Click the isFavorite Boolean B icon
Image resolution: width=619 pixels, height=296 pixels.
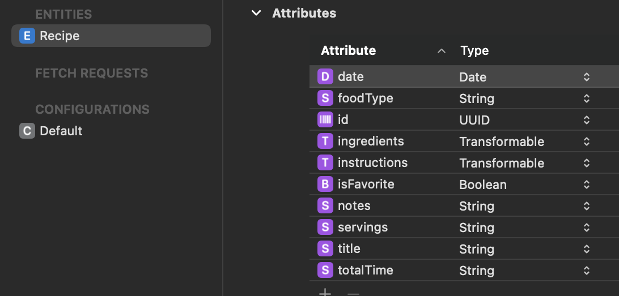click(x=325, y=185)
